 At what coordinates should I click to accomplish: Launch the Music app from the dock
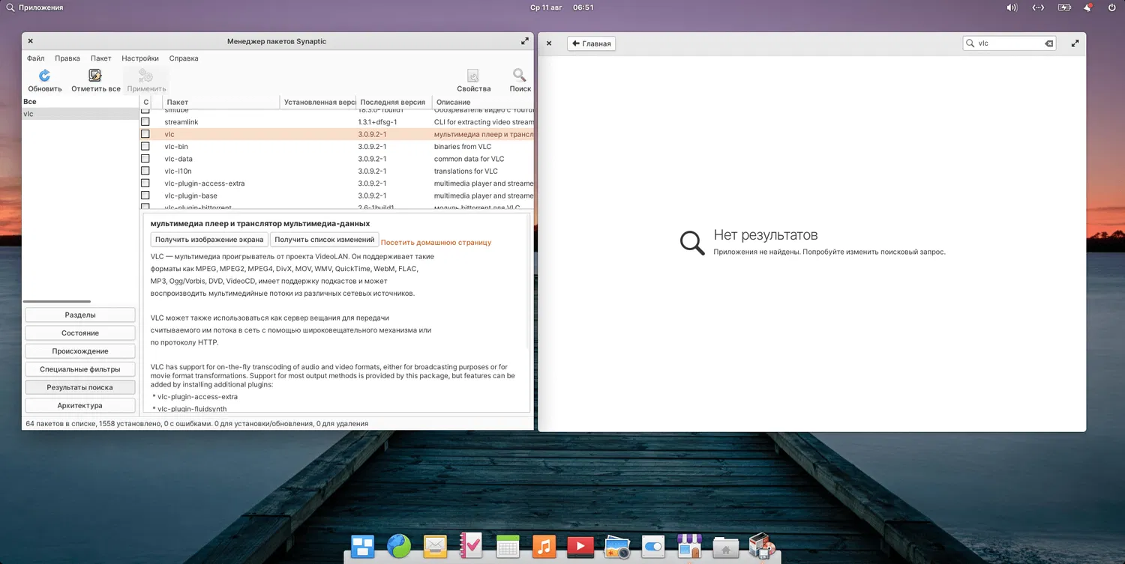[x=544, y=547]
